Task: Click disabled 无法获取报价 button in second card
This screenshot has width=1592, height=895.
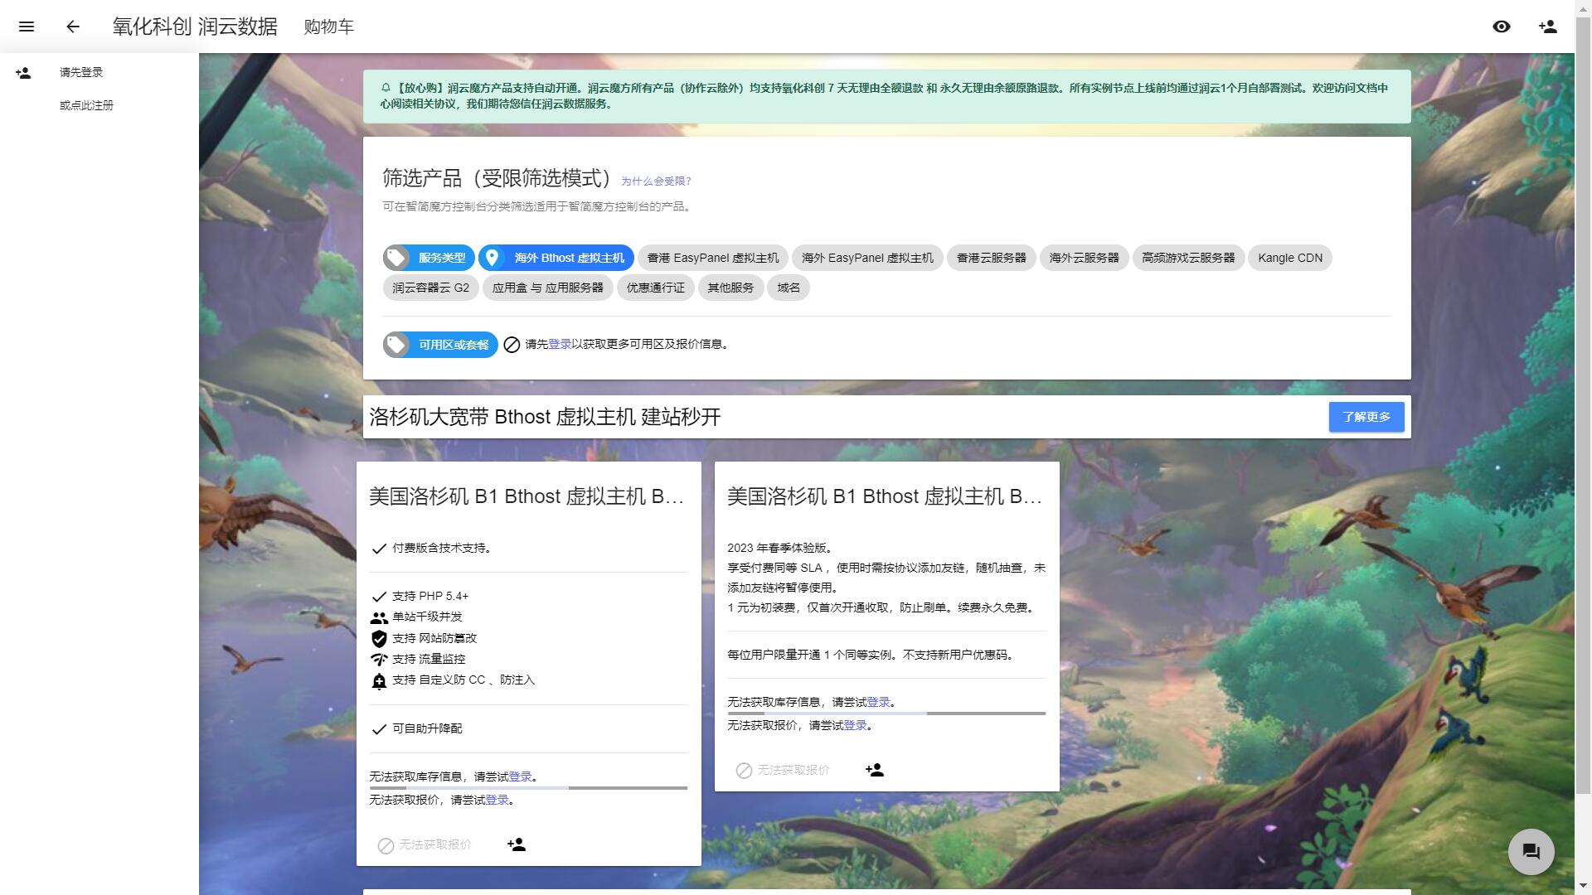Action: tap(783, 770)
